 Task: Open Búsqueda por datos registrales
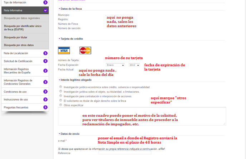[21, 18]
